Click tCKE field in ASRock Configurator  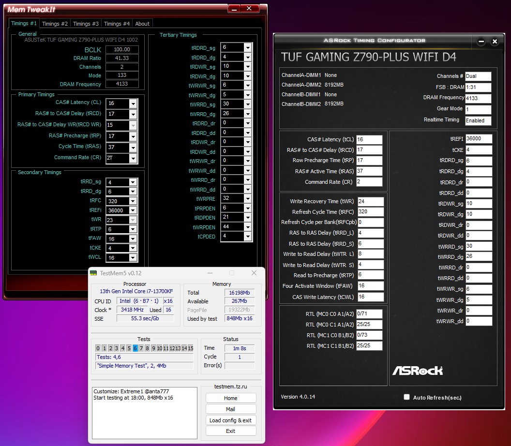tap(479, 150)
